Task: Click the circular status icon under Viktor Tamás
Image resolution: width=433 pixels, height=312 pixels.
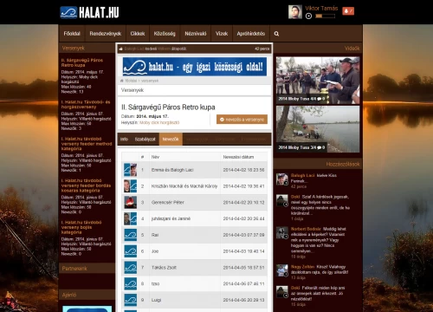Action: point(308,16)
